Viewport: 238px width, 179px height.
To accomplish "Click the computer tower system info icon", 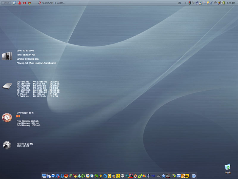I will coord(7,56).
